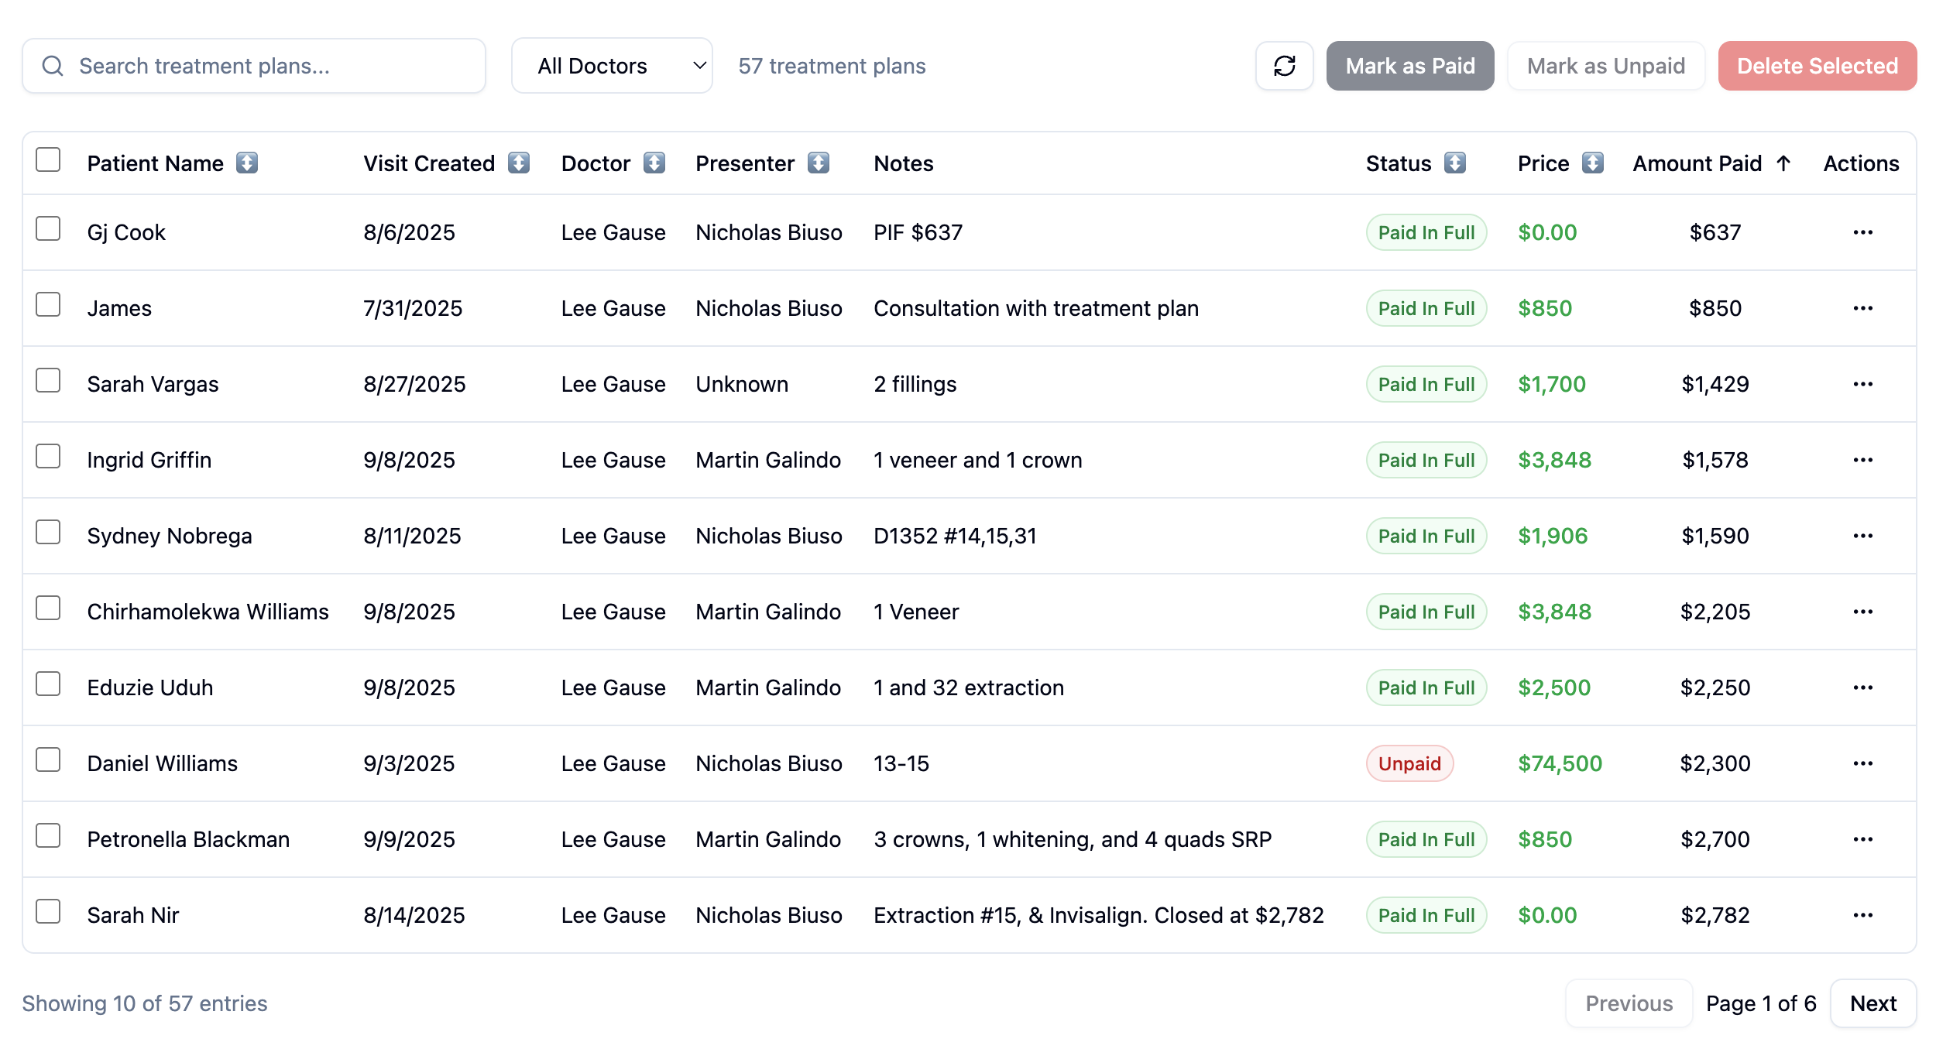
Task: Select Sarah Vargas row checkbox
Action: tap(48, 381)
